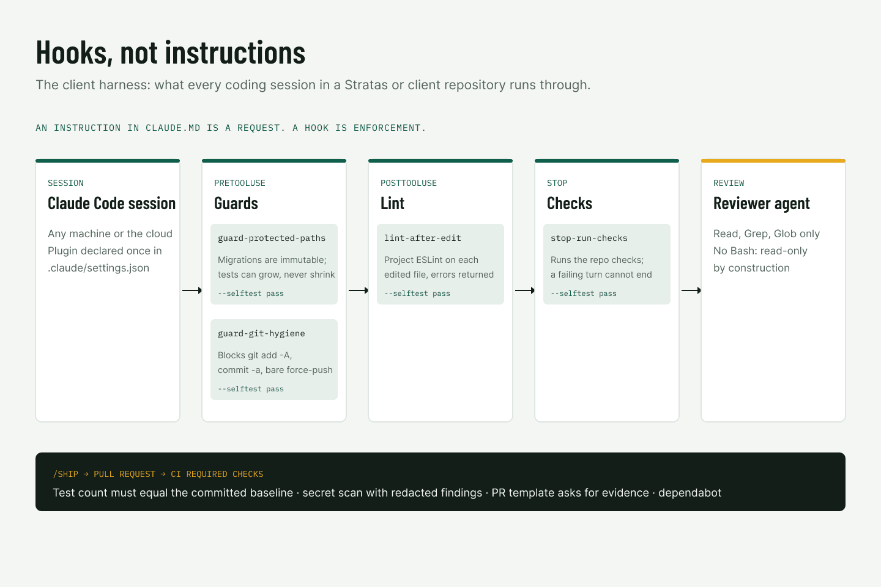The height and width of the screenshot is (587, 881).
Task: Click '--selftest pass' under guard-git-hygiene
Action: pyautogui.click(x=251, y=389)
